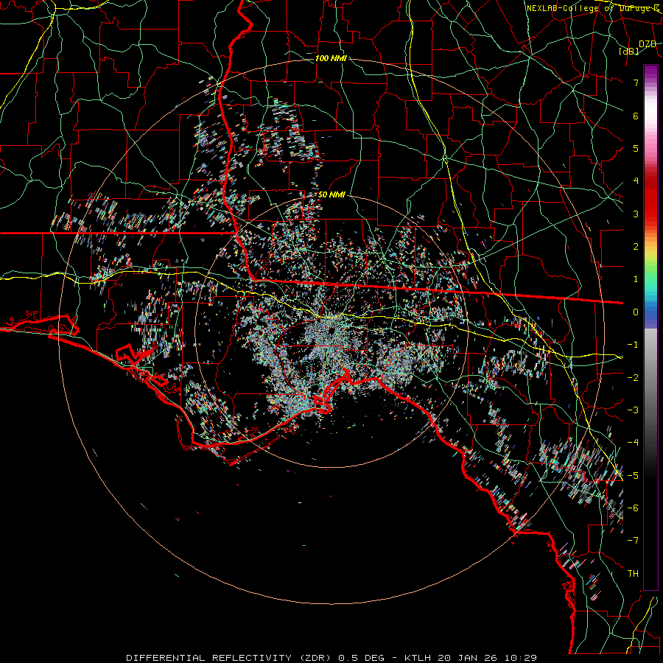Click the '-1' value on the color scale
This screenshot has width=663, height=663.
pos(633,345)
